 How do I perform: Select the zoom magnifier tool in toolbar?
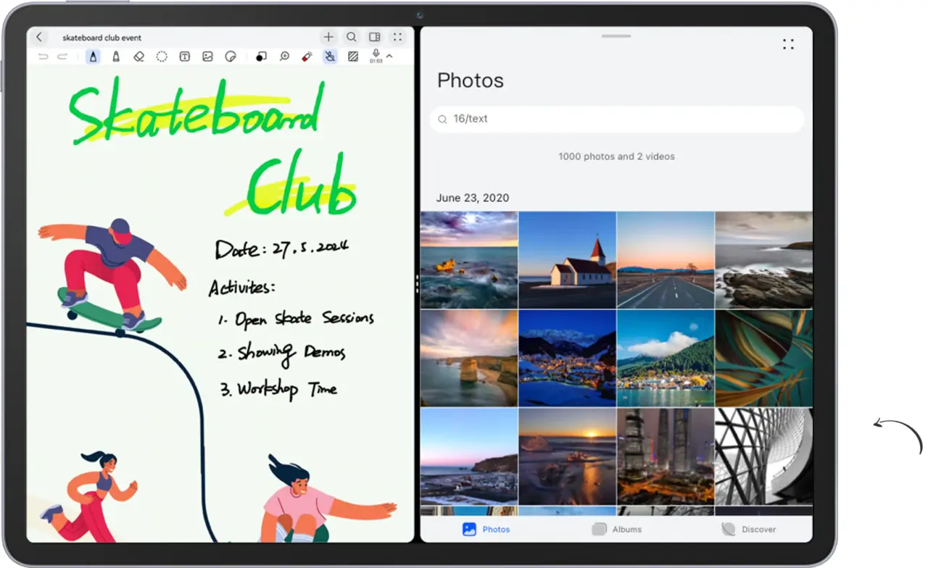click(285, 57)
